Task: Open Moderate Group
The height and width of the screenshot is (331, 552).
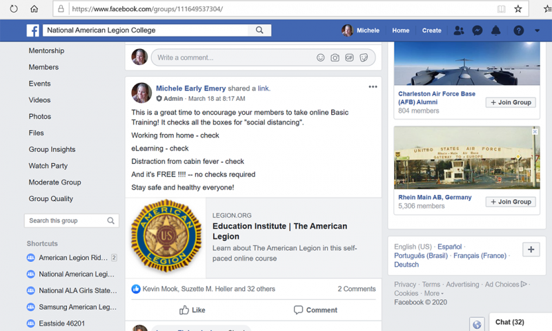Action: click(x=55, y=182)
